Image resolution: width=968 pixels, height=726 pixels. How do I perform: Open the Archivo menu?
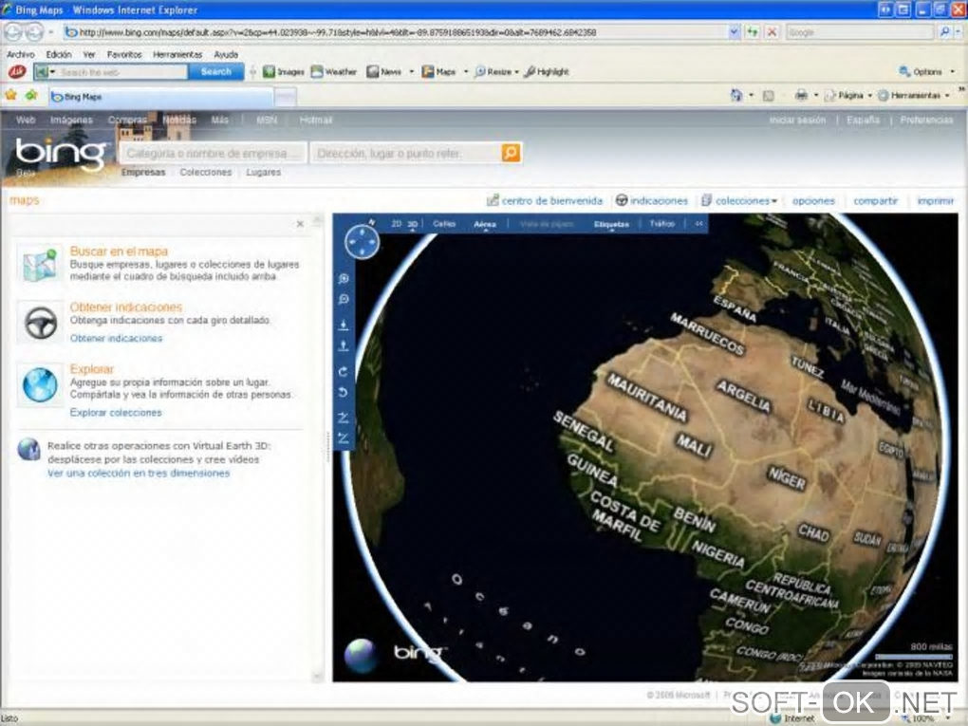tap(20, 54)
